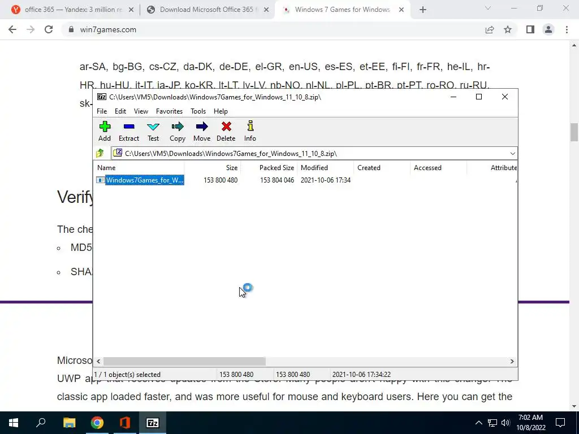Open the Chrome three-dot menu

[x=567, y=29]
